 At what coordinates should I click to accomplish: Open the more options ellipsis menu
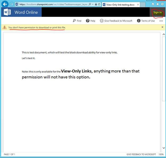tap(161, 21)
